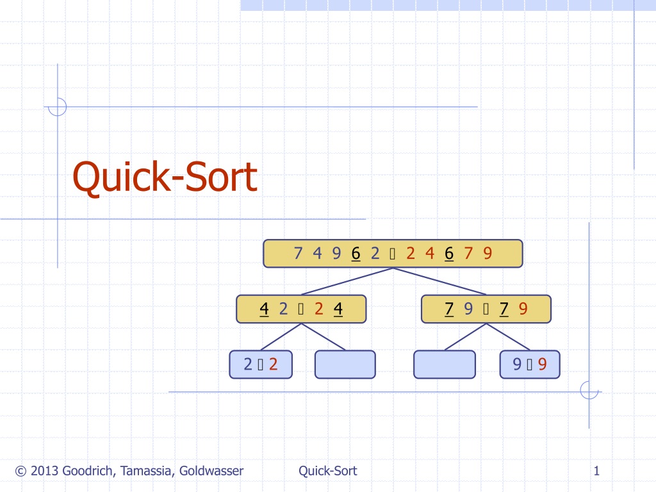
Task: Click the copyright text Goodrich, Tamassia, Goldwasser
Action: pyautogui.click(x=129, y=471)
